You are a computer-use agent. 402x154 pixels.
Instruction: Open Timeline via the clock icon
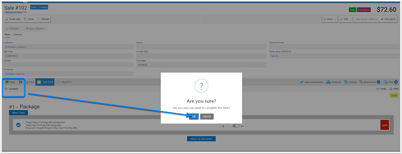click(x=346, y=82)
